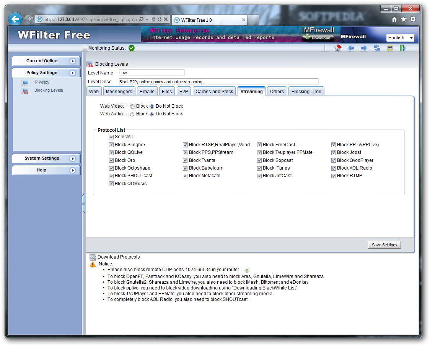This screenshot has height=346, width=430.
Task: Go forward using blue right arrow toolbar icon
Action: 364,48
